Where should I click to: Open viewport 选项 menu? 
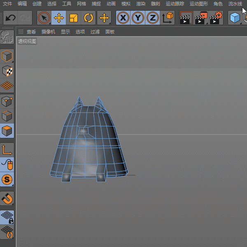click(80, 32)
